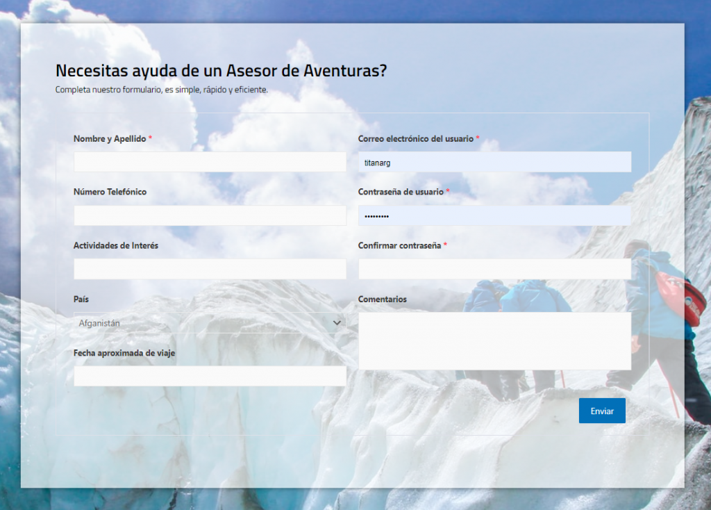Click the 'Nombre y Apellido' label text

tap(110, 139)
